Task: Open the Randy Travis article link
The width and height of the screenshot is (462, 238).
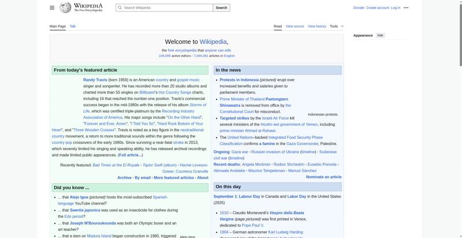Action: [x=95, y=80]
